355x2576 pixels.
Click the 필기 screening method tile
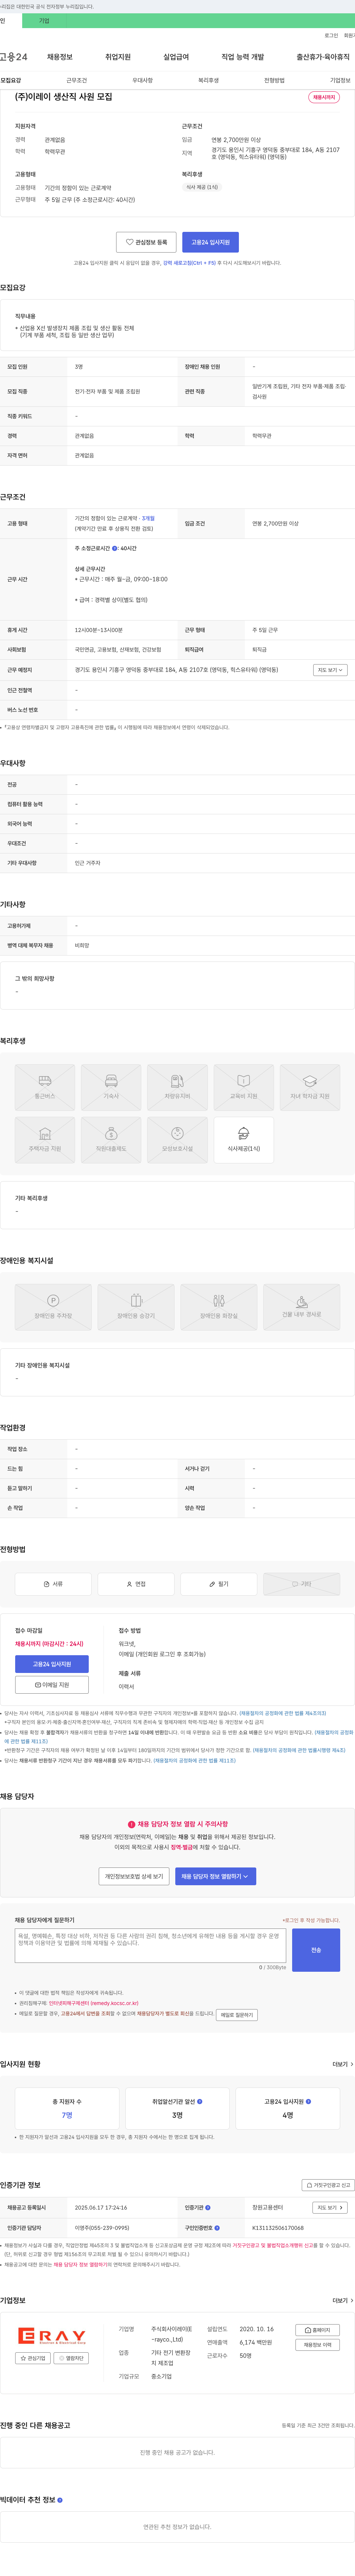[x=219, y=1584]
